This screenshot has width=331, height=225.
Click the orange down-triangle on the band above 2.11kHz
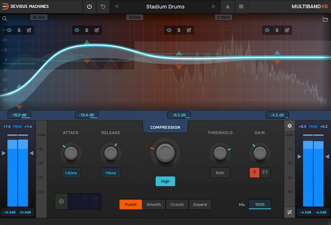pos(277,62)
